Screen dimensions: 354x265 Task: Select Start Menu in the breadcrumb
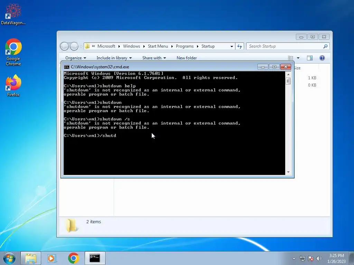(158, 46)
